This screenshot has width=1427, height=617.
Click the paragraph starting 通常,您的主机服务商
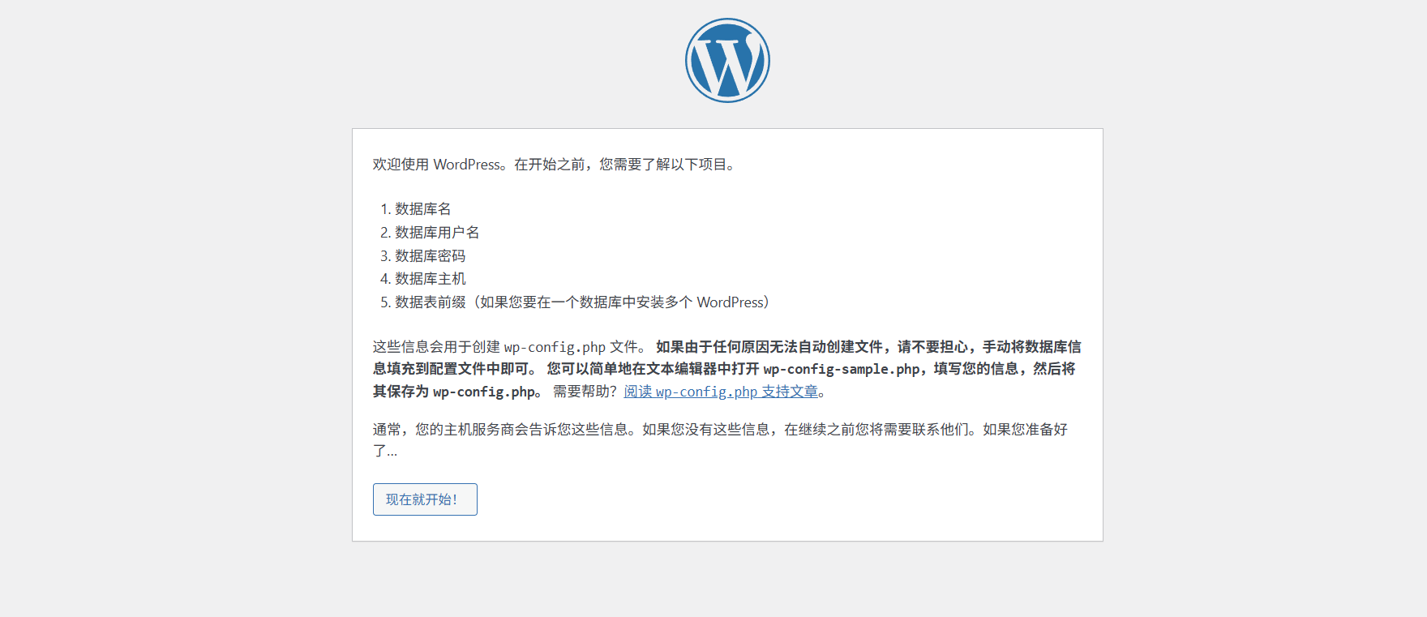pos(721,440)
